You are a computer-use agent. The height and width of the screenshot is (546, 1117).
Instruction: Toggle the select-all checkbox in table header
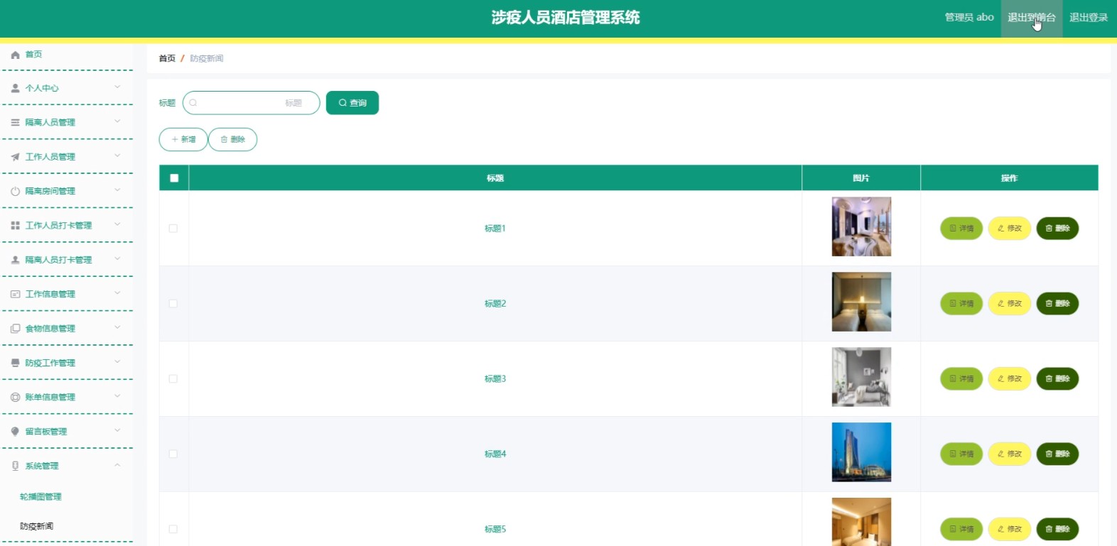click(x=174, y=178)
